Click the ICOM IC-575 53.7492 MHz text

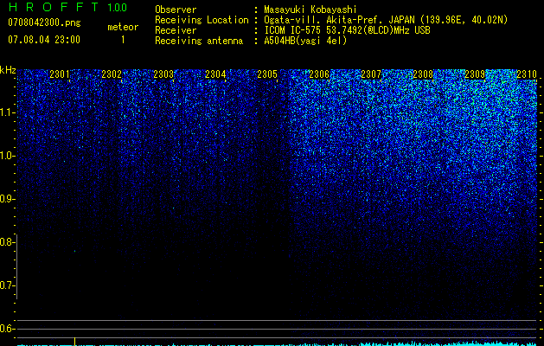click(x=347, y=30)
